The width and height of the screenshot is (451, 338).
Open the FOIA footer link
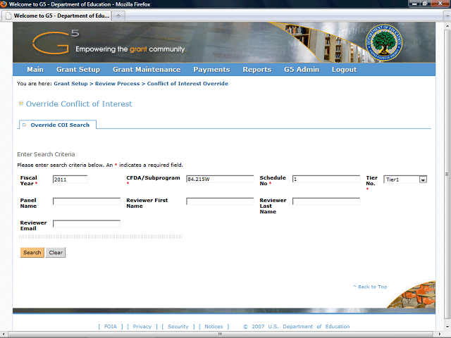[111, 327]
